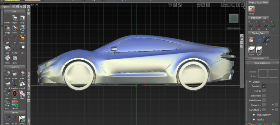The image size is (280, 125).
Task: Enable the Isoparm U checkbox
Action: (x=264, y=105)
